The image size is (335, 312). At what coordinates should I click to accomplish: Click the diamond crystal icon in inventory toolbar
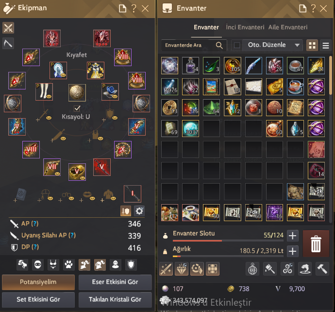(x=182, y=269)
